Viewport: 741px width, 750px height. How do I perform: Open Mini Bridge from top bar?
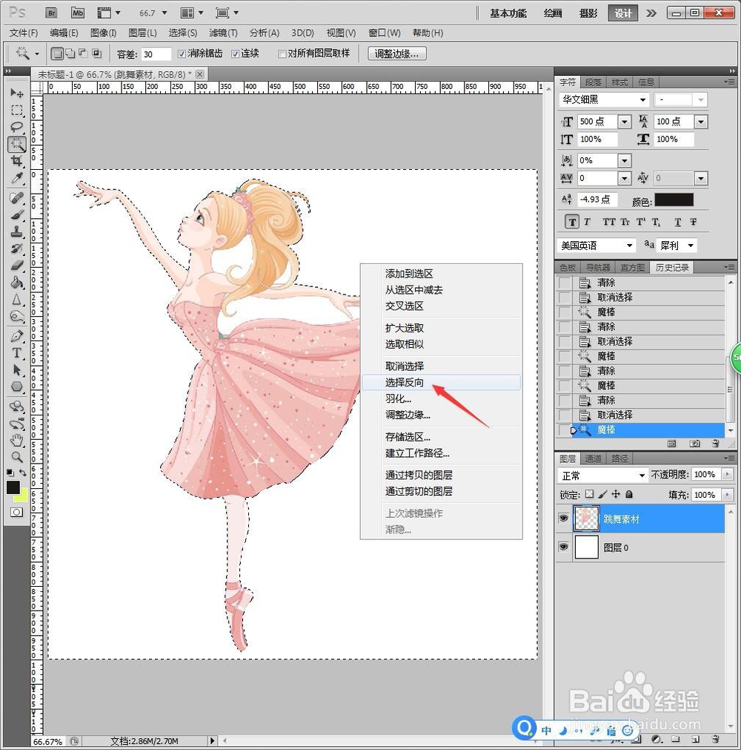(77, 13)
